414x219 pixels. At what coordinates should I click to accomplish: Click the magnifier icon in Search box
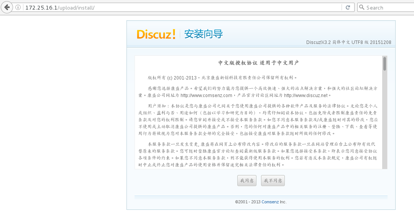click(x=362, y=7)
